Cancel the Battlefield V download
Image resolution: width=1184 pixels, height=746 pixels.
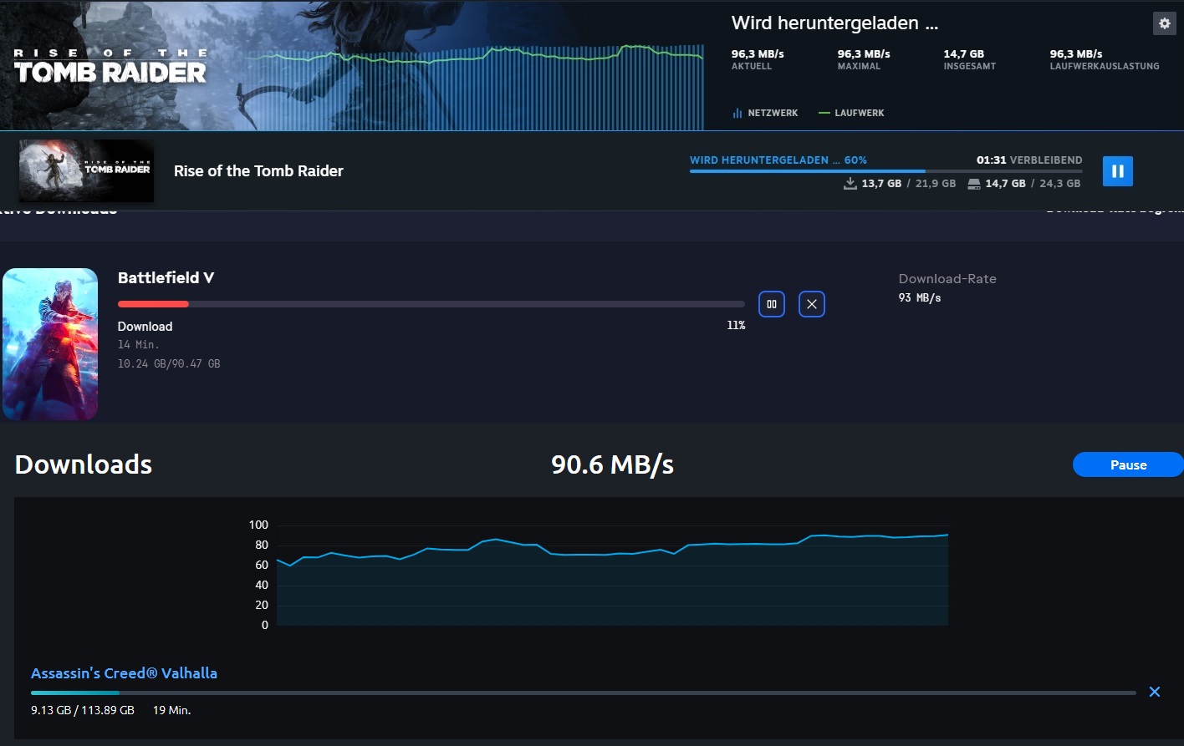812,304
